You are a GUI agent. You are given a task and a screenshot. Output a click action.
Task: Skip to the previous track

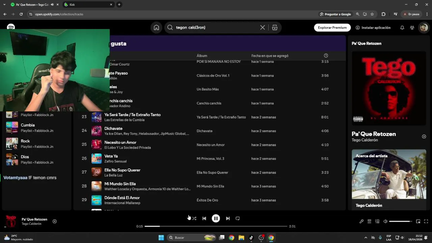click(204, 218)
